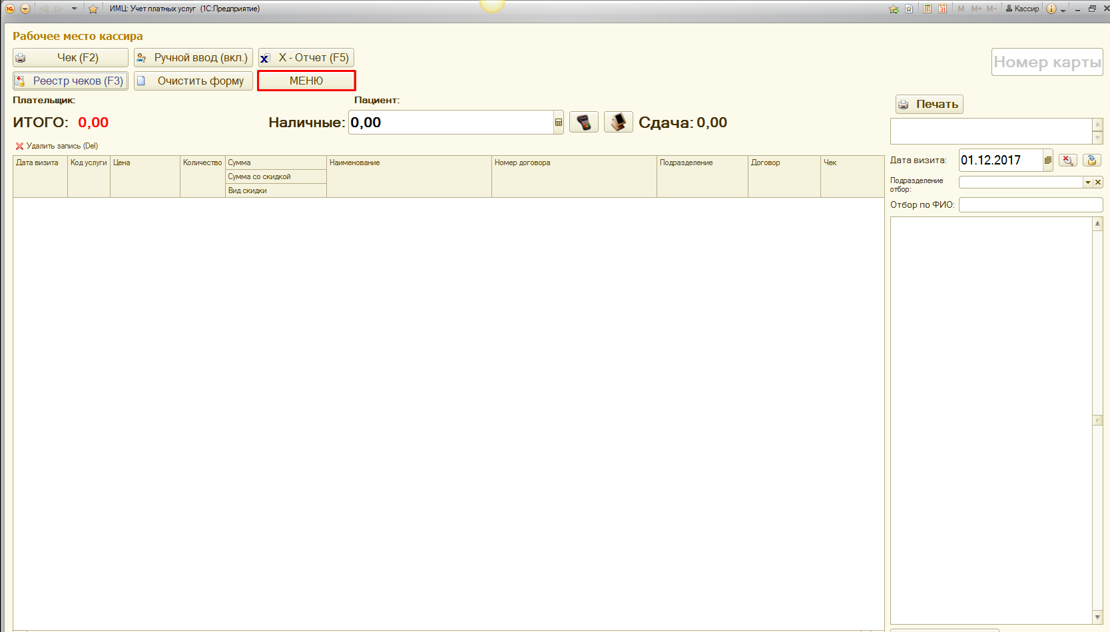Open calculator in Наличные field

558,123
